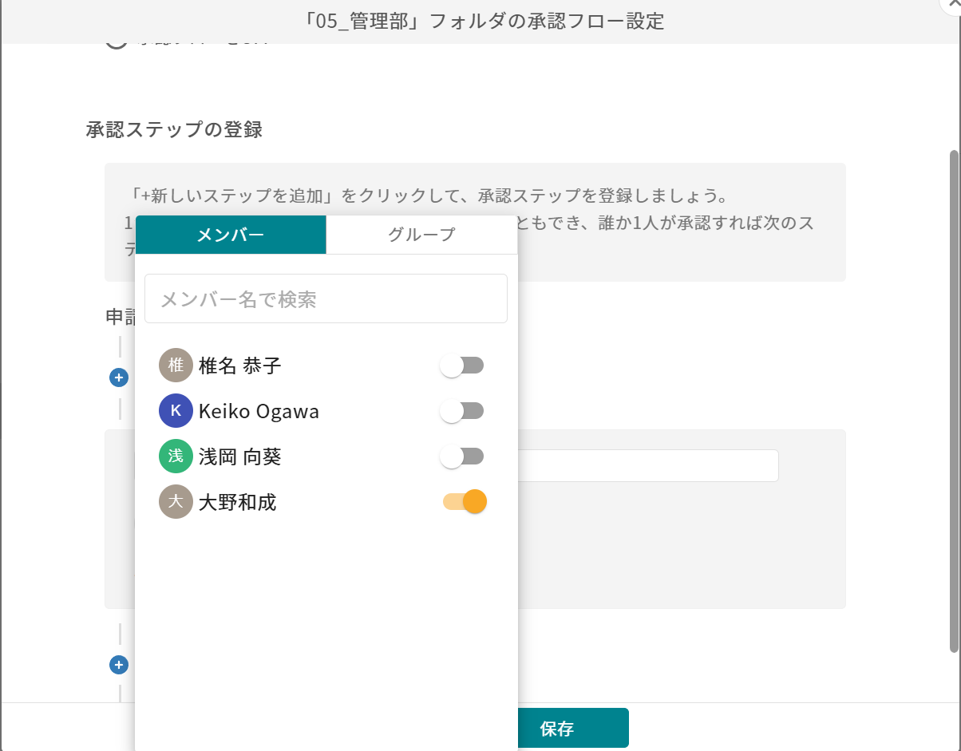Switch to the グループ tab
The width and height of the screenshot is (961, 751).
click(x=421, y=235)
